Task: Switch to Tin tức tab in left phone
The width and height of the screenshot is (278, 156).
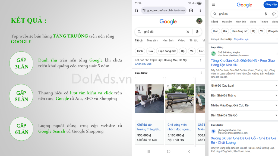Action: (x=194, y=40)
